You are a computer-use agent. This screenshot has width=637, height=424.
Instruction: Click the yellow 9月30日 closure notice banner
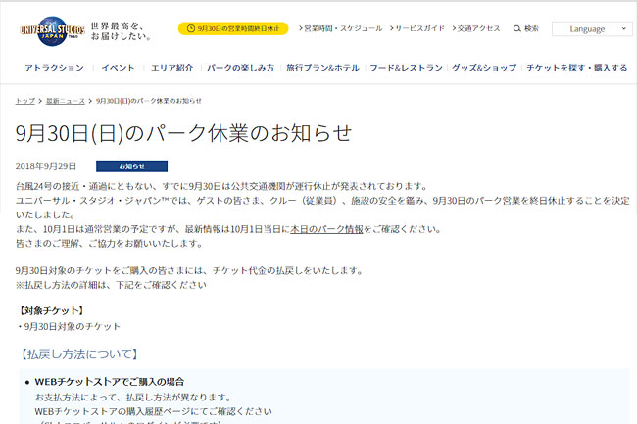[x=232, y=28]
